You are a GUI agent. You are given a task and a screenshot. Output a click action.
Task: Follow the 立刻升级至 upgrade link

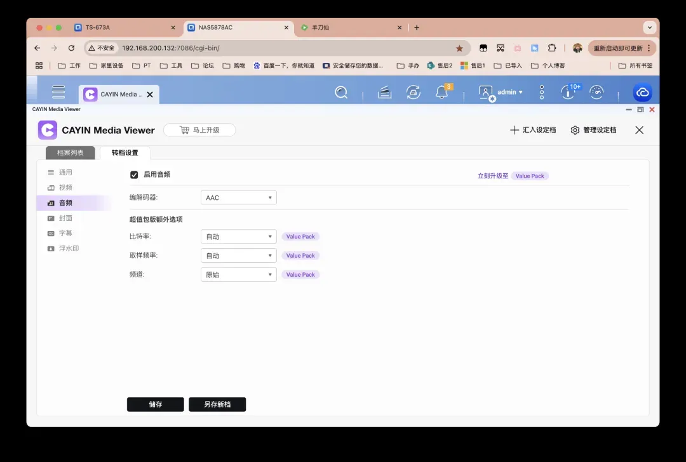493,176
